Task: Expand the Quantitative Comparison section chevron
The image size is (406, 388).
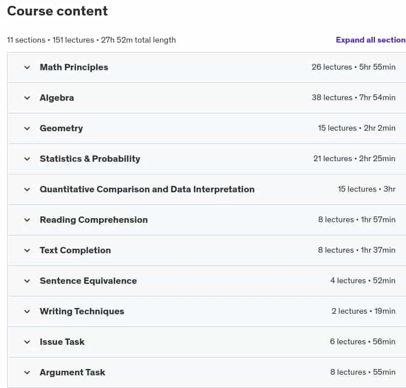Action: [x=27, y=189]
